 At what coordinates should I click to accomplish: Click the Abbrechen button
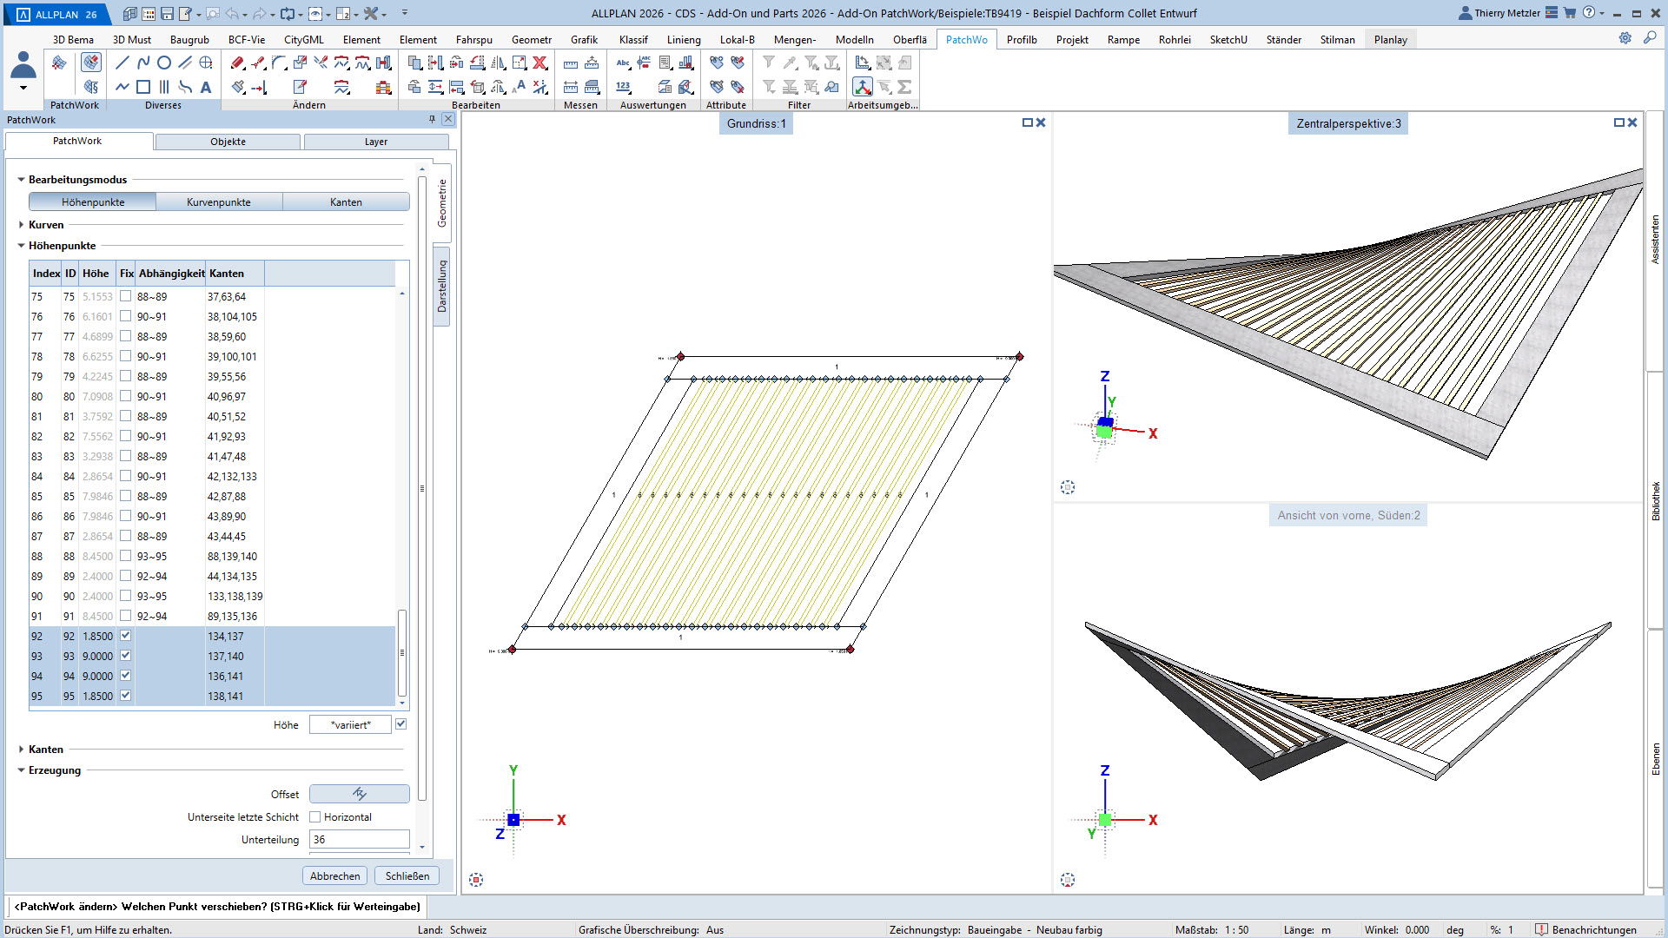click(x=334, y=876)
